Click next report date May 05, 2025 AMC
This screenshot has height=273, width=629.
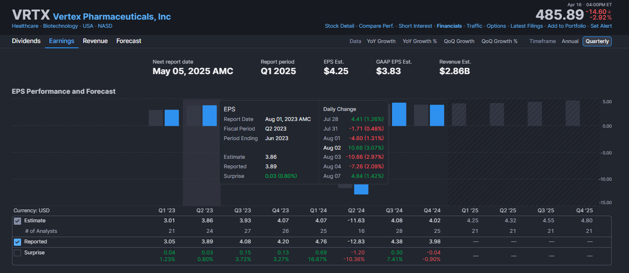click(193, 71)
